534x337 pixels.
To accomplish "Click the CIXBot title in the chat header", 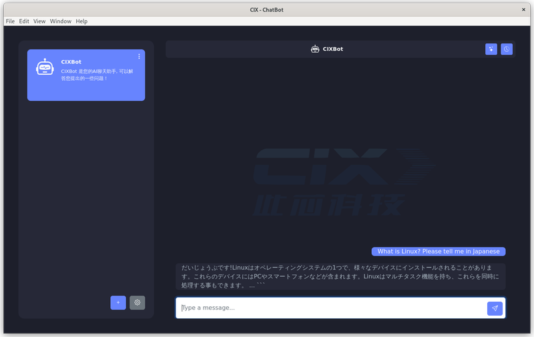I will [x=332, y=49].
